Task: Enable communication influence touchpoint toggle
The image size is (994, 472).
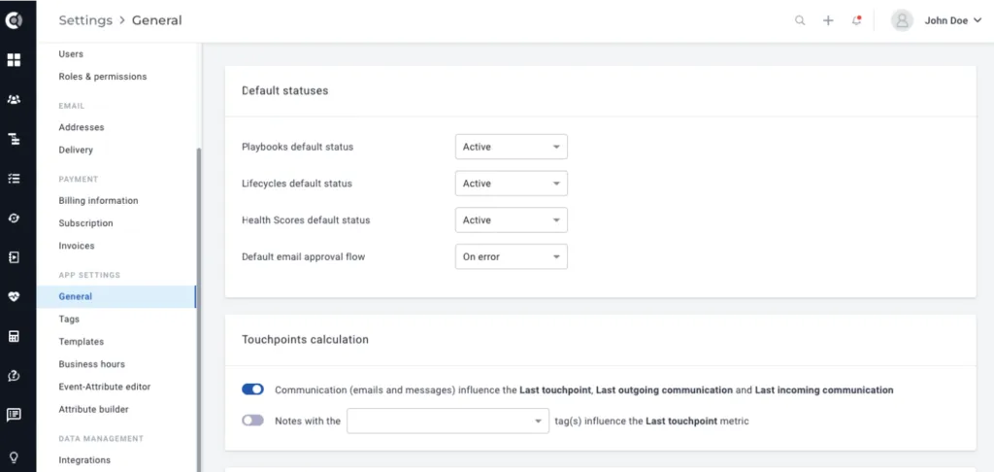Action: click(x=253, y=389)
